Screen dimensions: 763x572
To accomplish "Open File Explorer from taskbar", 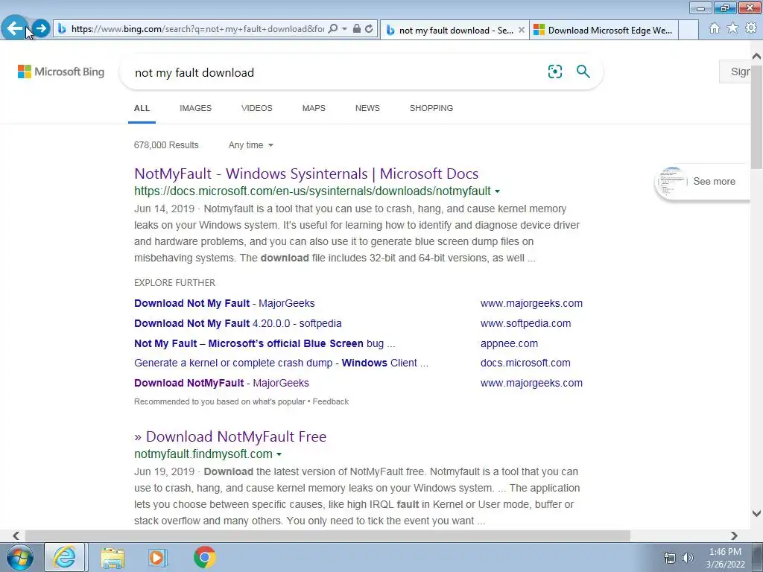I will pos(113,557).
